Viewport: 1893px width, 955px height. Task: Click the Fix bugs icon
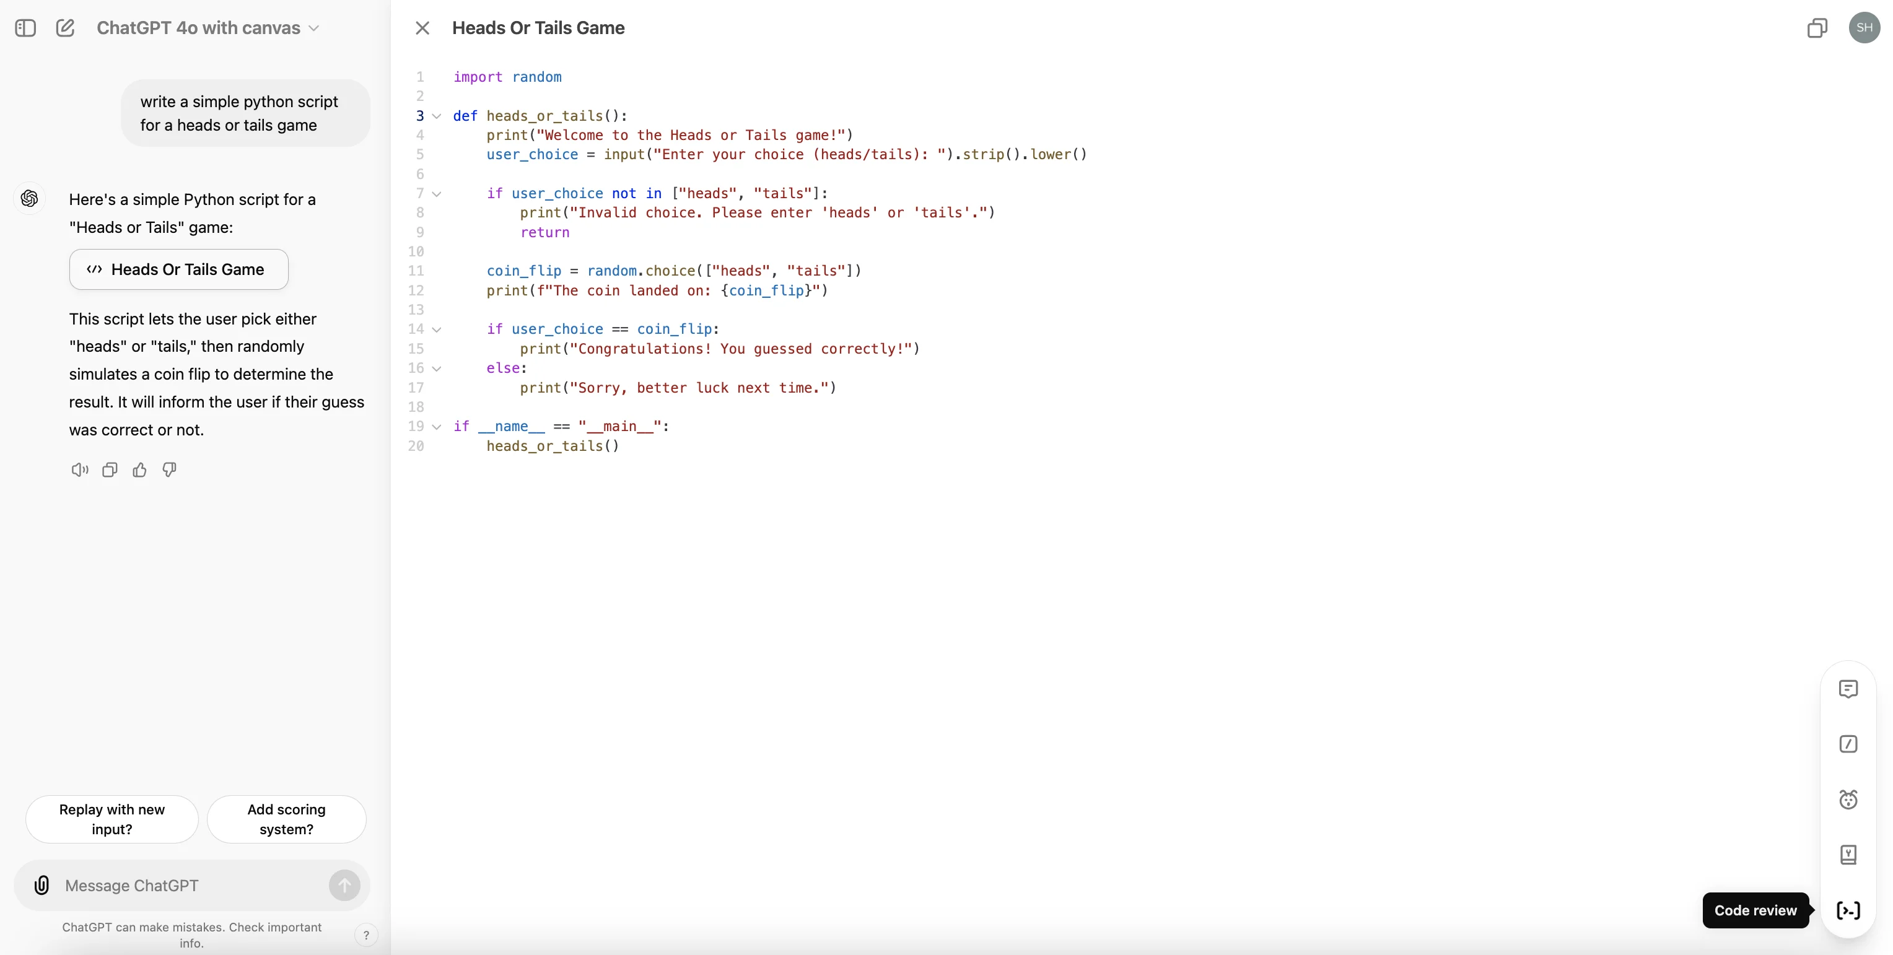(x=1848, y=800)
